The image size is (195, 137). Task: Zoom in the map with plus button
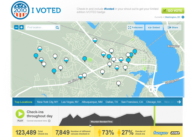tap(21, 27)
